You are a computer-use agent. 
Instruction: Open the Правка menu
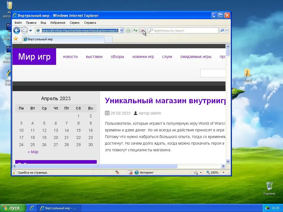click(31, 23)
